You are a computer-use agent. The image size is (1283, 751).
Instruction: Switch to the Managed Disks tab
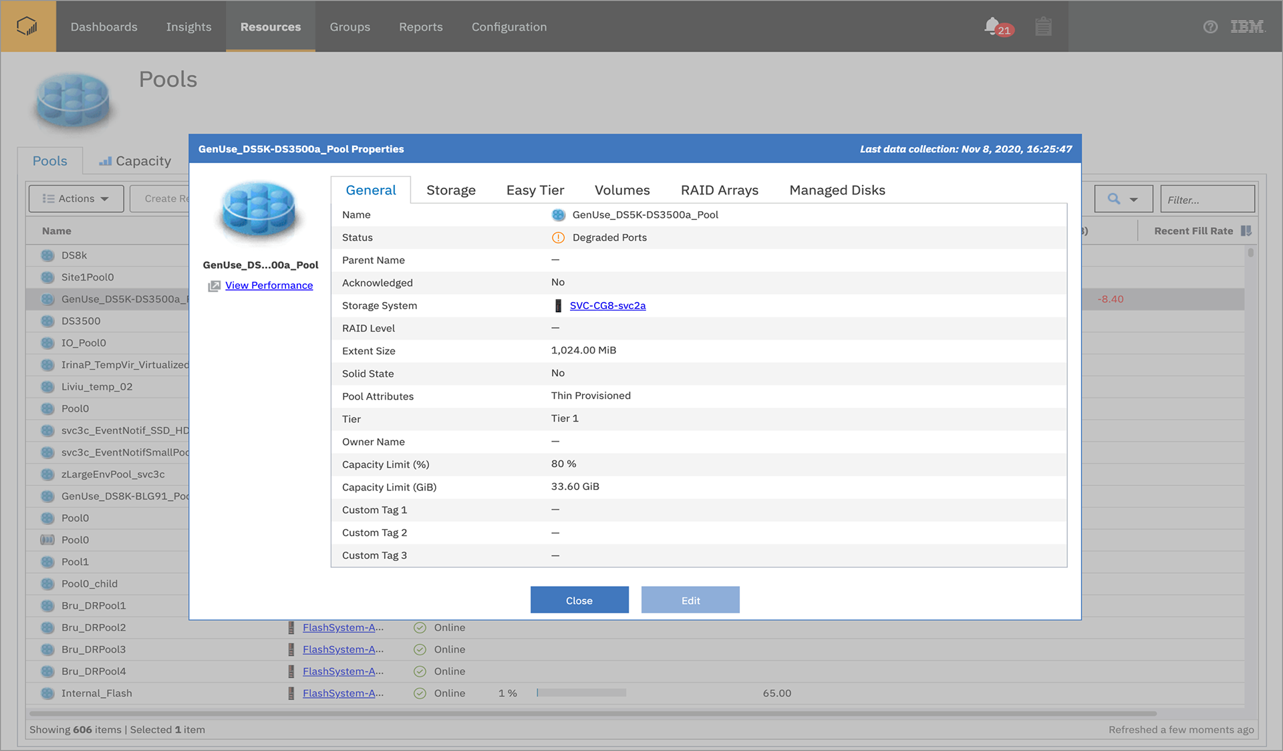[837, 190]
